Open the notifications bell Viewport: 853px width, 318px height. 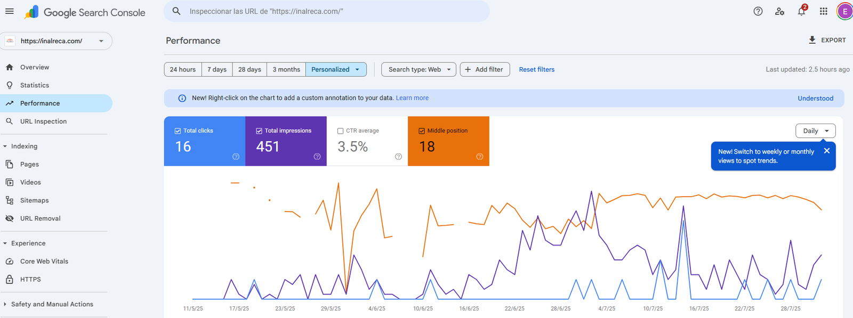coord(801,11)
